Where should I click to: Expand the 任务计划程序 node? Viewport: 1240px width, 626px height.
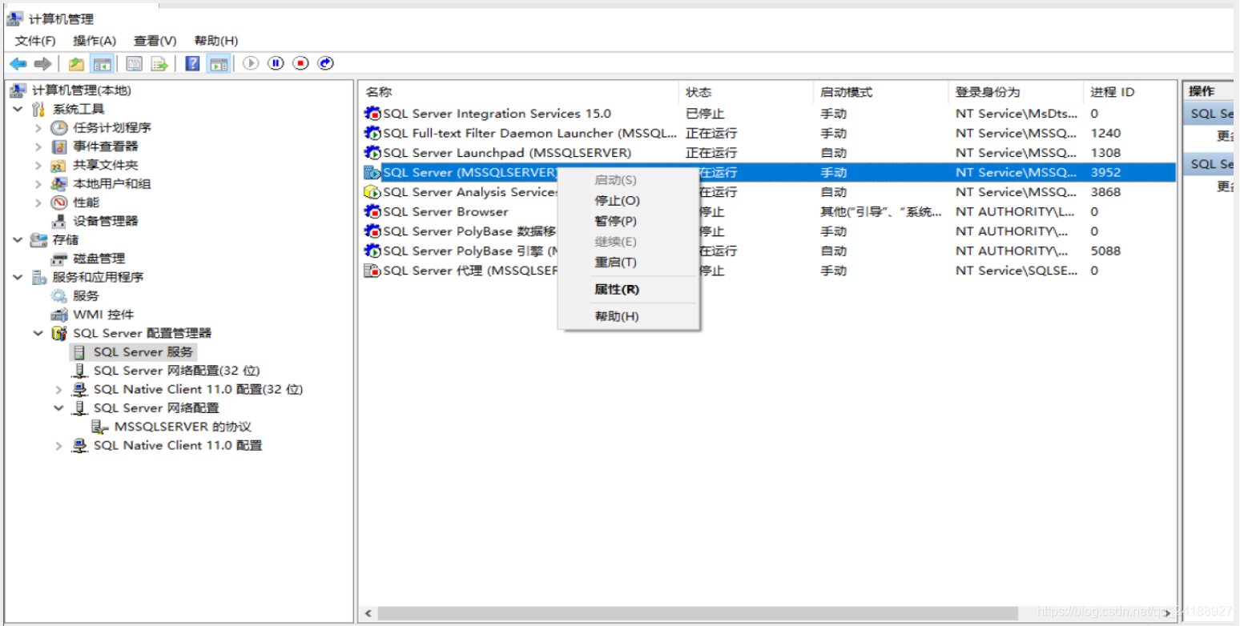38,127
